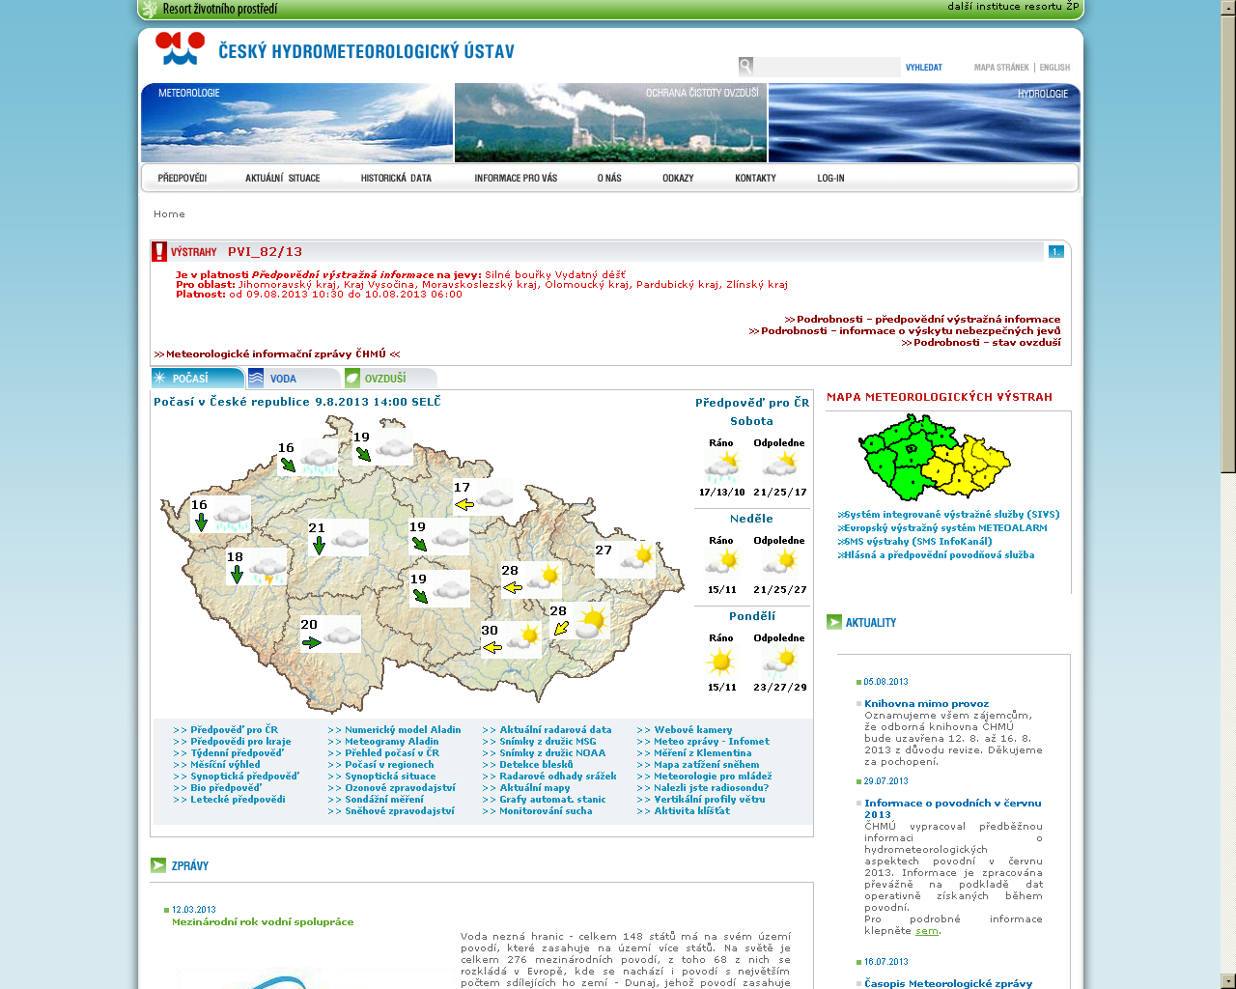Click the green Aktuality arrow icon
Viewport: 1236px width, 989px height.
pos(834,622)
